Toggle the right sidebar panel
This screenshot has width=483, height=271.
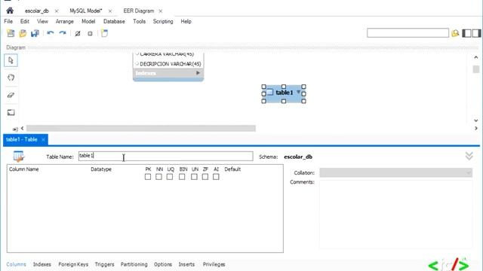pos(476,33)
